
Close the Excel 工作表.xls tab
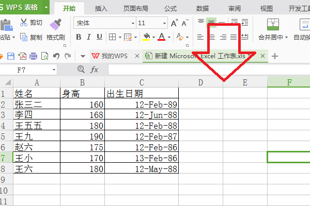click(x=262, y=56)
